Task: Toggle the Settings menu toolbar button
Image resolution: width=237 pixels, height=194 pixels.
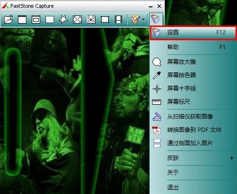Action: point(156,19)
